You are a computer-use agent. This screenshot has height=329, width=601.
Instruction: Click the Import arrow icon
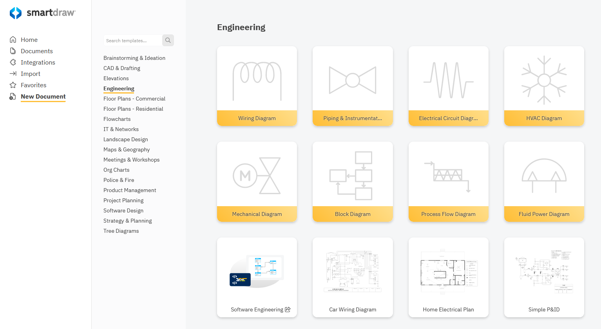pos(13,74)
